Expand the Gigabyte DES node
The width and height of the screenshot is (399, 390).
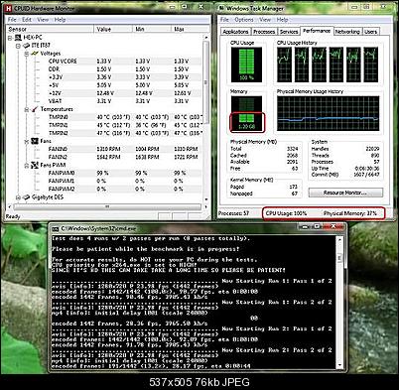coord(19,197)
